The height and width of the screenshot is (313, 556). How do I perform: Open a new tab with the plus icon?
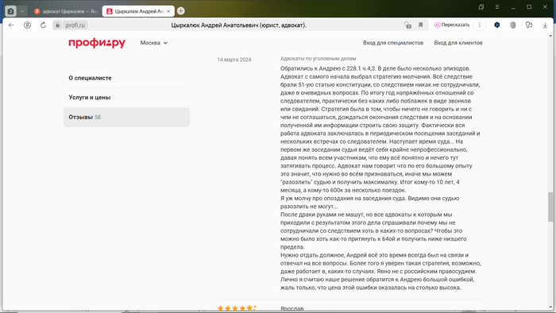tap(181, 11)
